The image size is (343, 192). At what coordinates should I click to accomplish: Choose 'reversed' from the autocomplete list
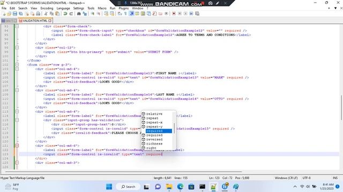157,139
